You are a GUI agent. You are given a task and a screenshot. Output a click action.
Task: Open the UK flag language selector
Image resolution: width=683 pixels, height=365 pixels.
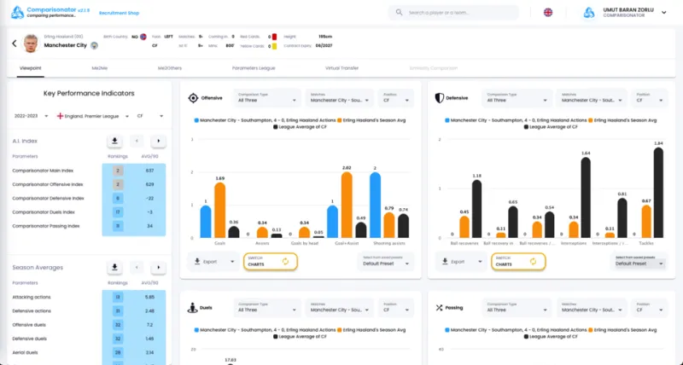pyautogui.click(x=548, y=12)
